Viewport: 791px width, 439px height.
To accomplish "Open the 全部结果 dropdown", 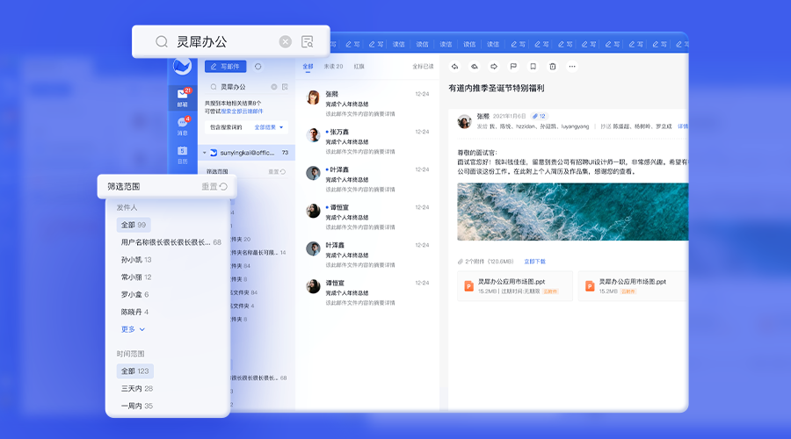I will (268, 127).
